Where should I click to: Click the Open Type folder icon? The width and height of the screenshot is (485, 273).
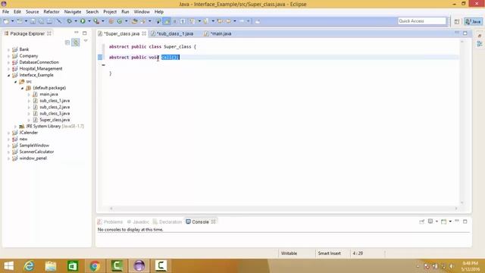[135, 21]
